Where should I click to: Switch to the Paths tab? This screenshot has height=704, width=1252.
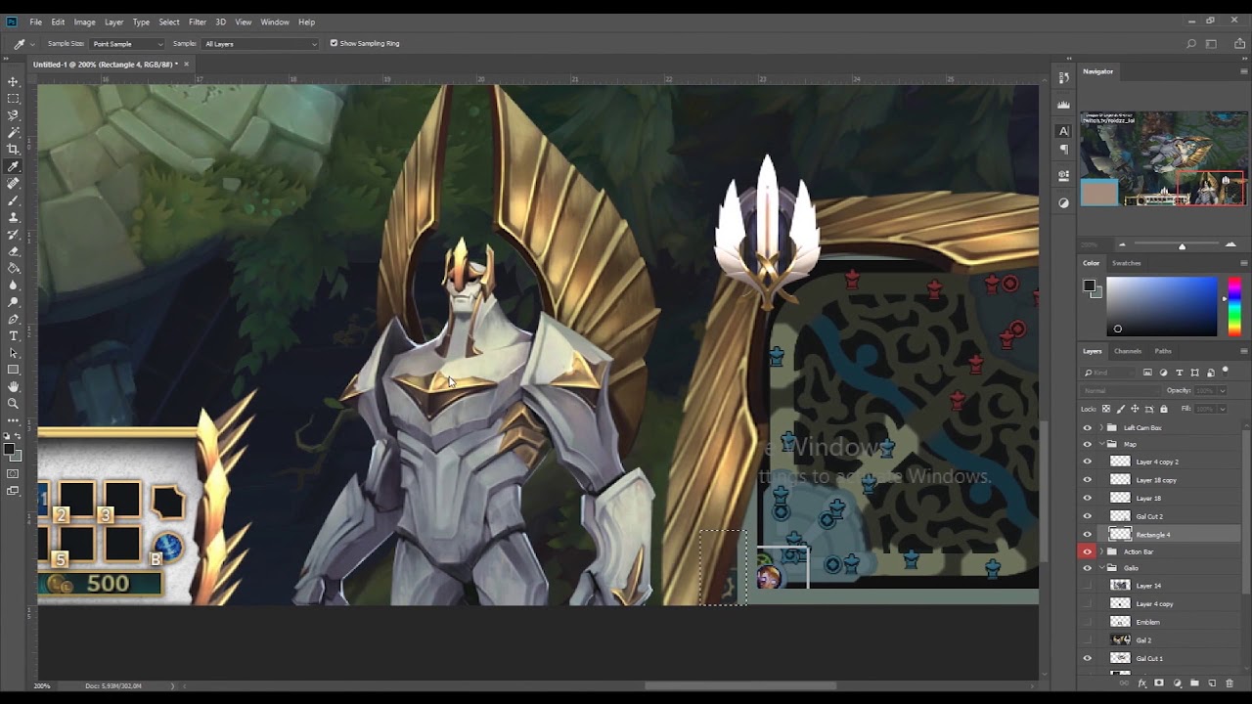click(x=1163, y=351)
